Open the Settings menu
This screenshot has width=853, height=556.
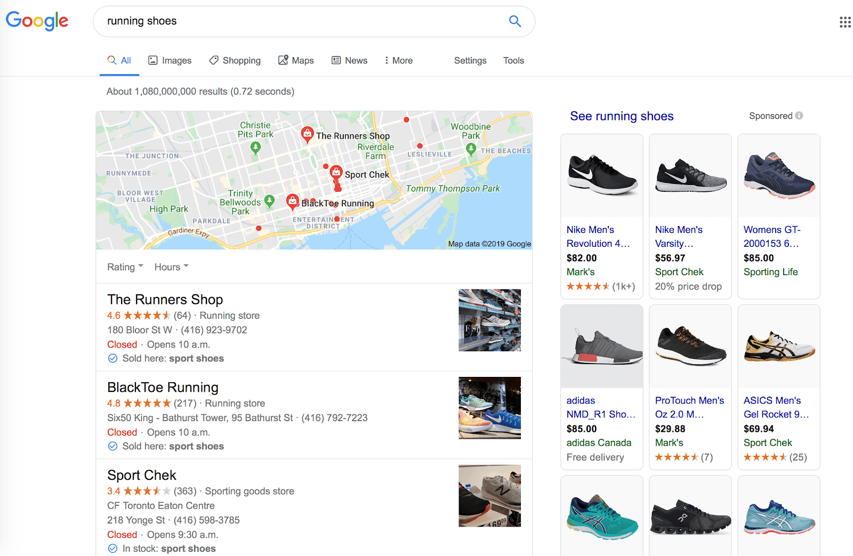point(470,60)
